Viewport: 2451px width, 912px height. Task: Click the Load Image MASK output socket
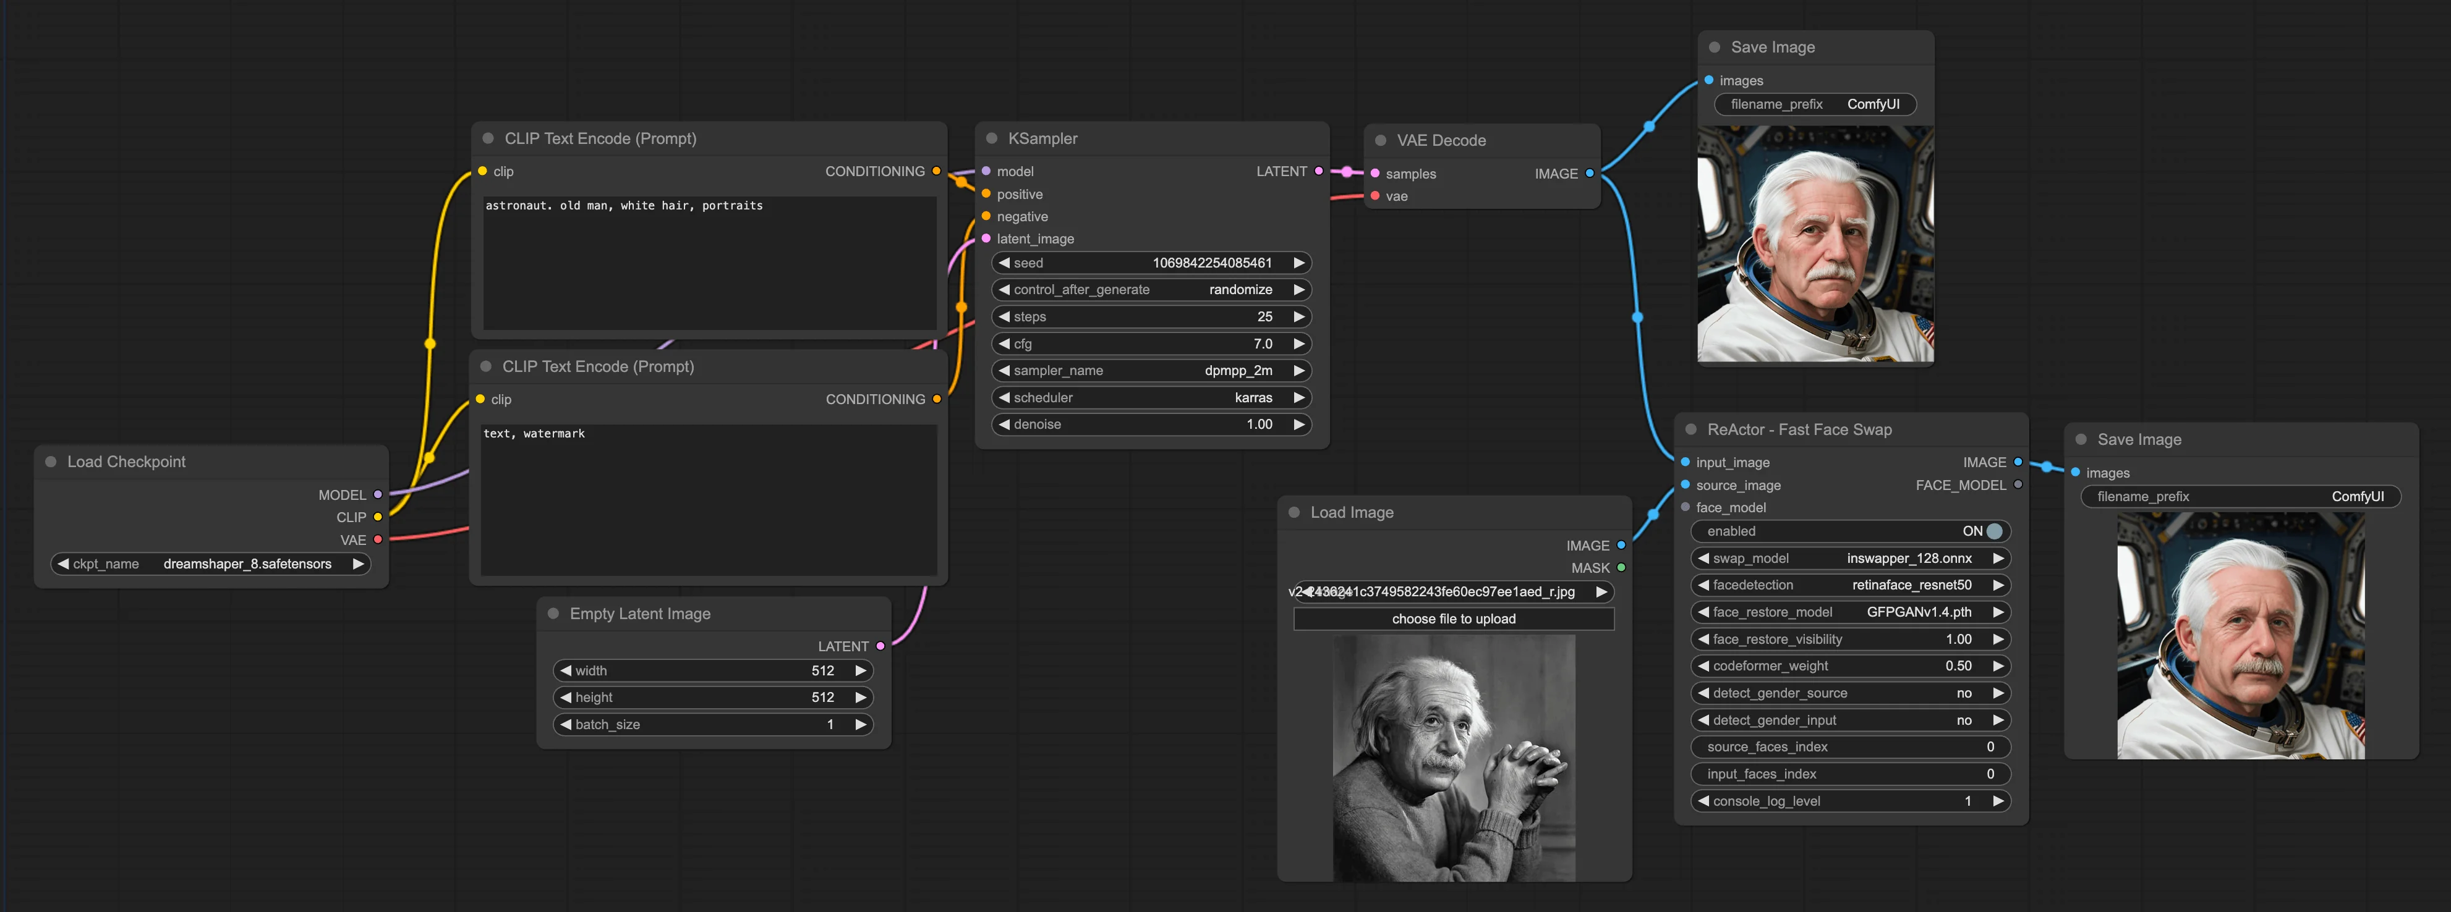[x=1621, y=568]
